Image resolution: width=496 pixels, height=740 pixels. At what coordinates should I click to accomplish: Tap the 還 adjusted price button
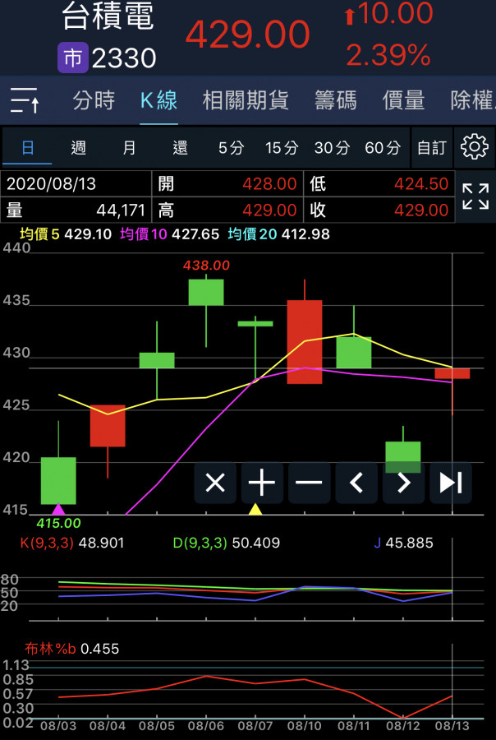point(180,148)
